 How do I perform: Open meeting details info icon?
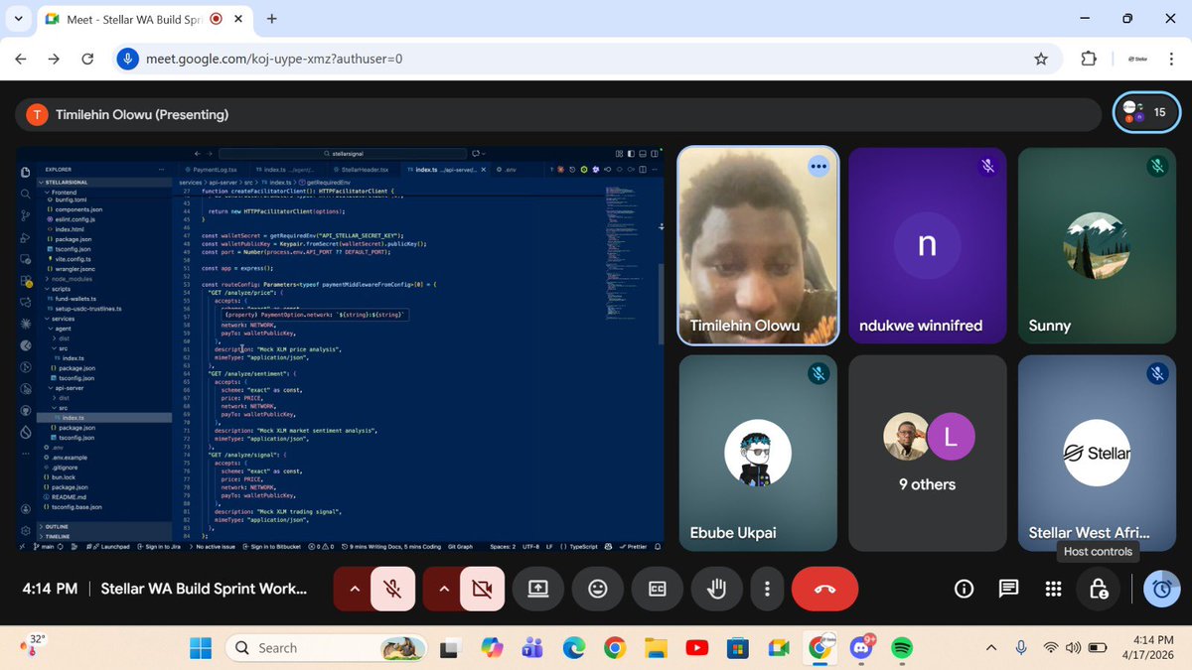pyautogui.click(x=964, y=589)
